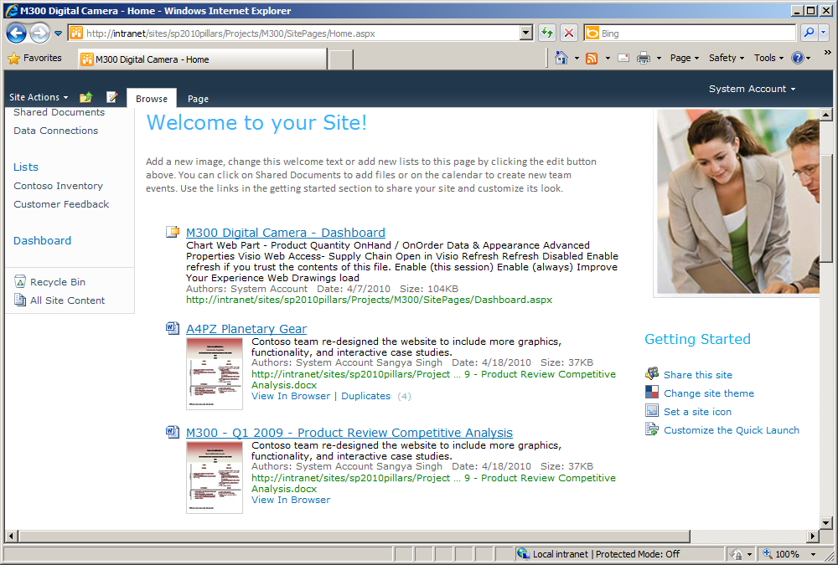This screenshot has height=565, width=838.
Task: Click the Edit page pencil icon
Action: coord(111,96)
